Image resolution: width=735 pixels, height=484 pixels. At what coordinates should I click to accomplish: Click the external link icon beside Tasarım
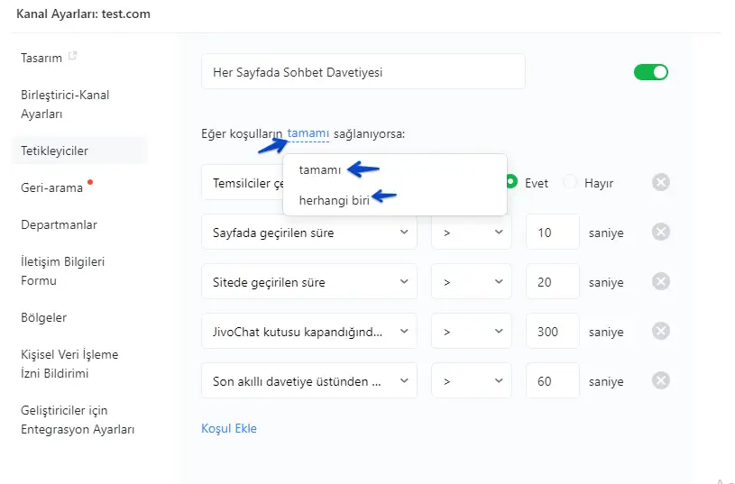coord(73,57)
